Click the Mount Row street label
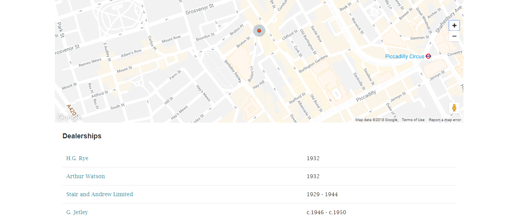Viewport: 518px width, 218px height. click(x=171, y=39)
